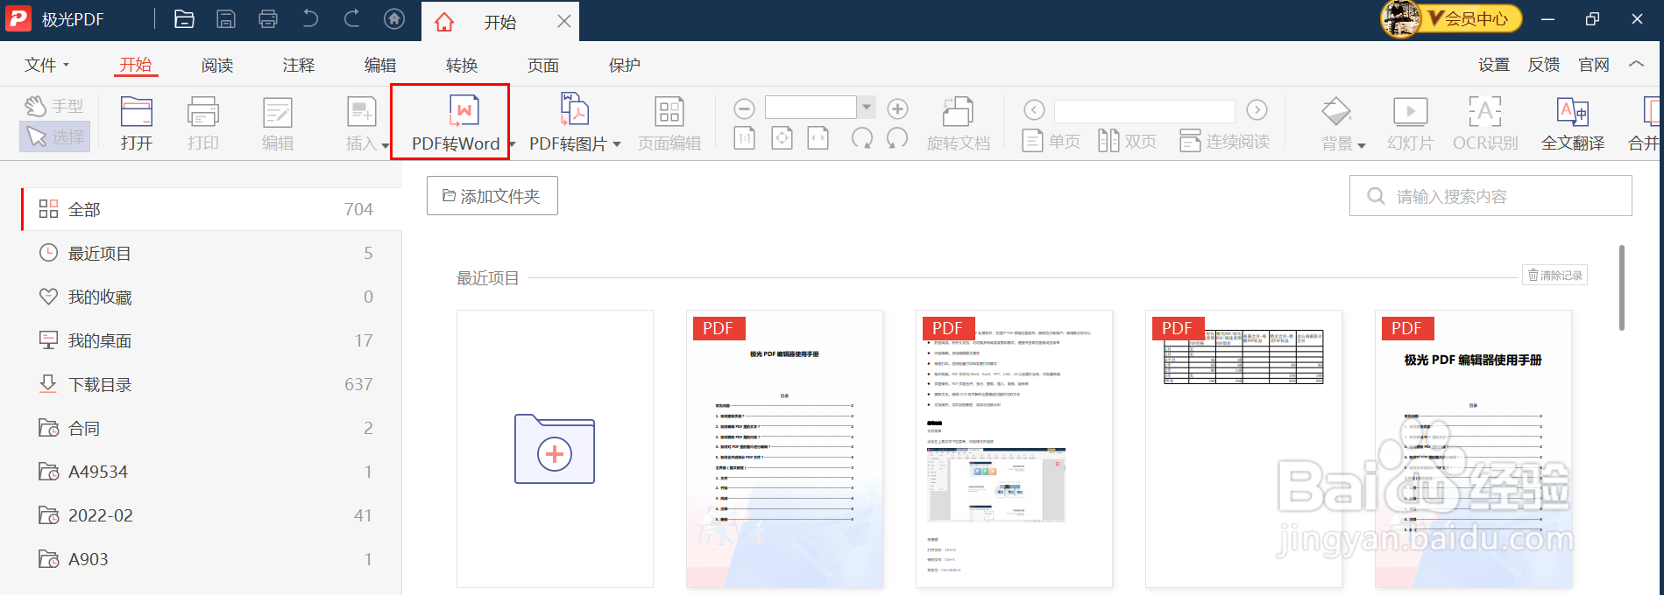Screen dimensions: 1664x595
Task: Click the 旋转文档 rotate document button
Action: (959, 123)
